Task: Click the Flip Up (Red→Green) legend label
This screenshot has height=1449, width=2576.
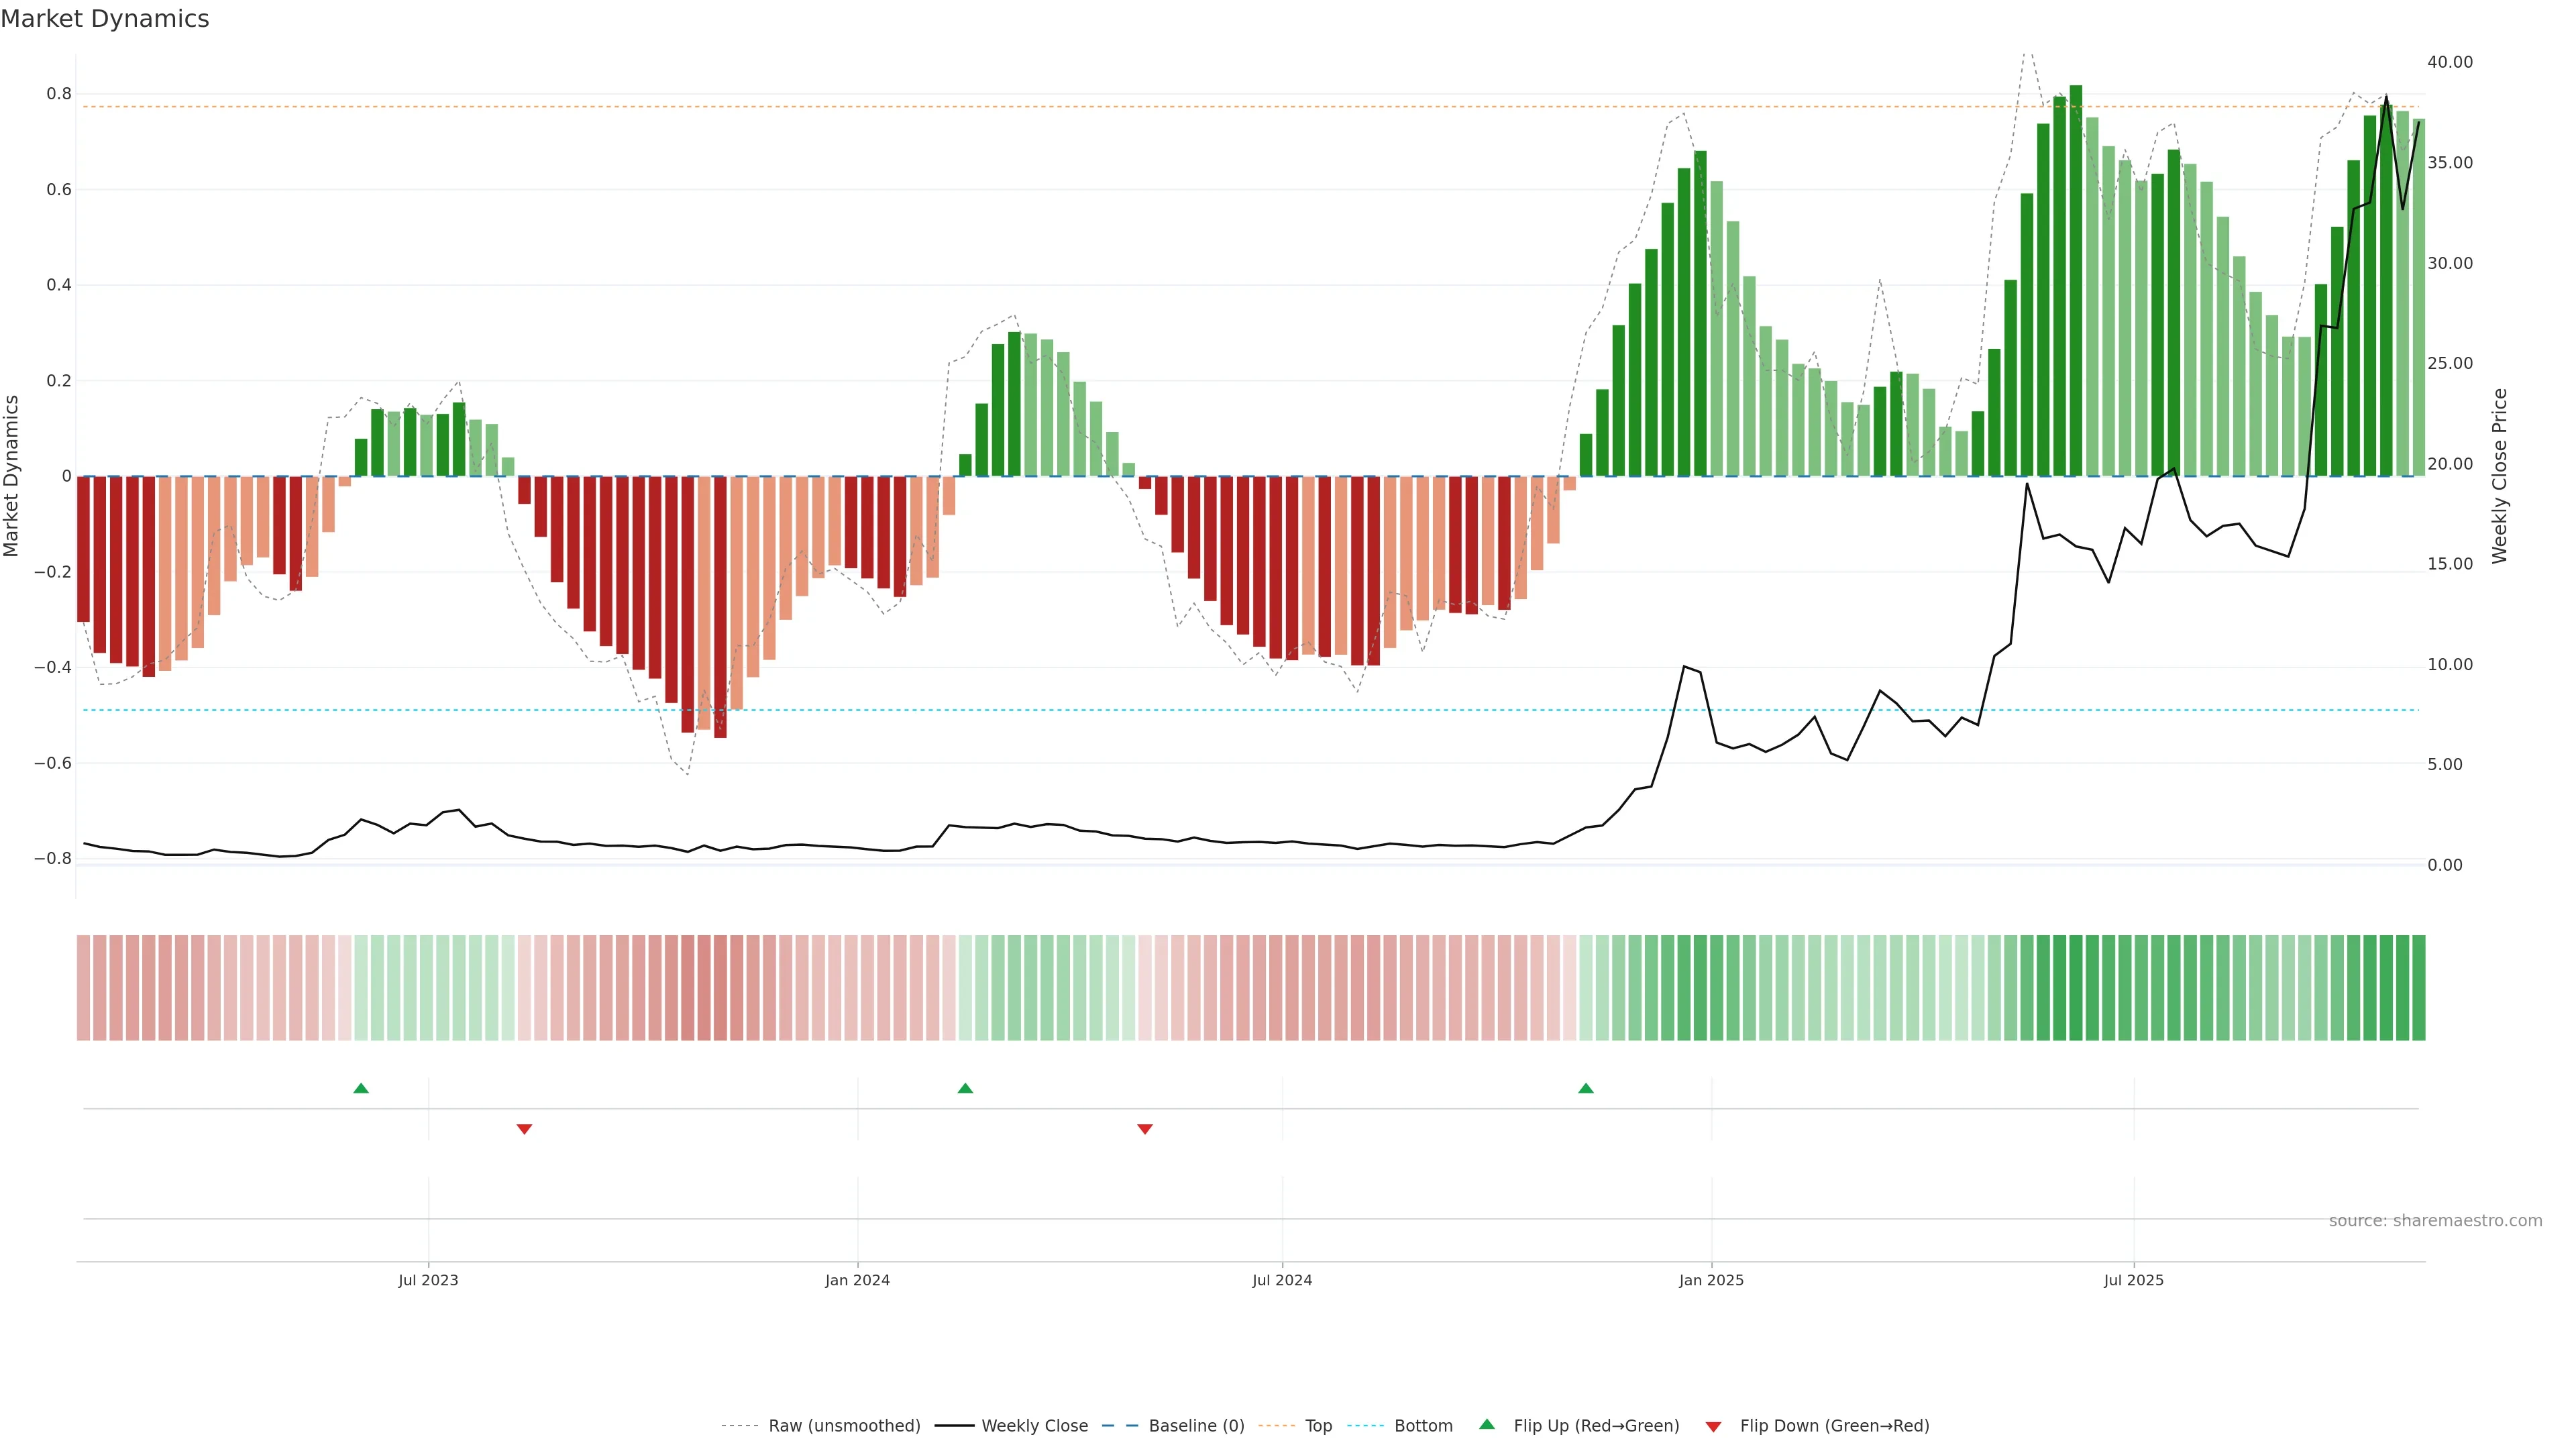Action: [x=1596, y=1426]
